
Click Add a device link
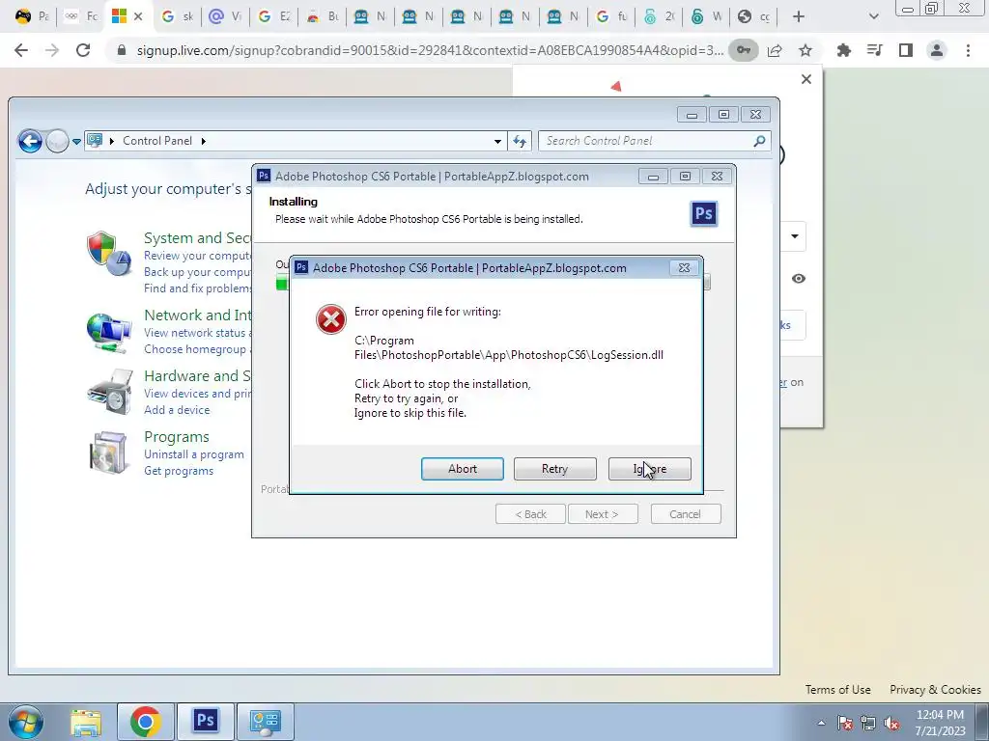(x=177, y=410)
